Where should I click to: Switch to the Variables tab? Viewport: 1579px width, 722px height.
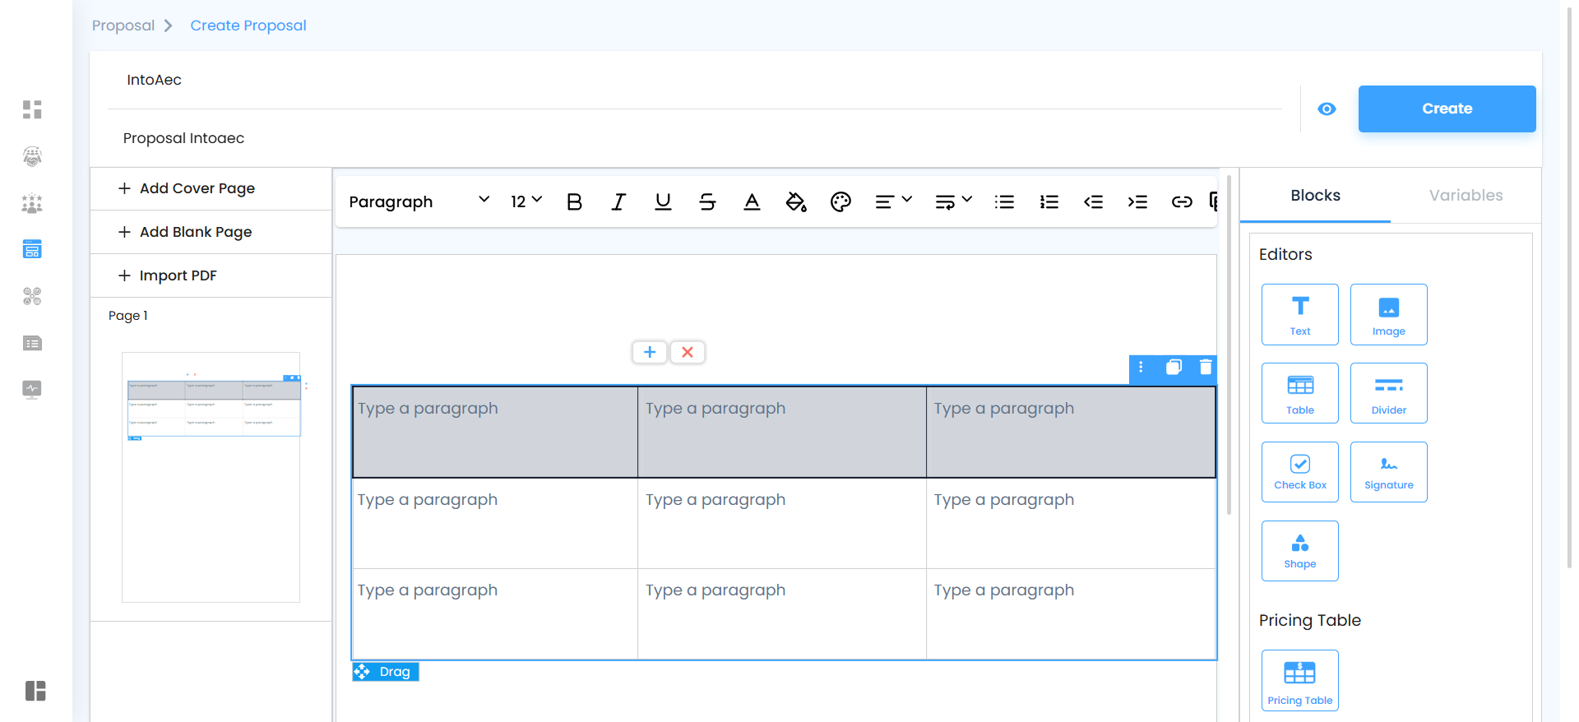point(1466,196)
